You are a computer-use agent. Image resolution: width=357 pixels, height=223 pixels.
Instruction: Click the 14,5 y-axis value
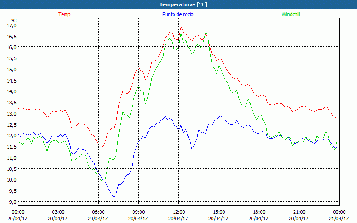tap(12, 80)
